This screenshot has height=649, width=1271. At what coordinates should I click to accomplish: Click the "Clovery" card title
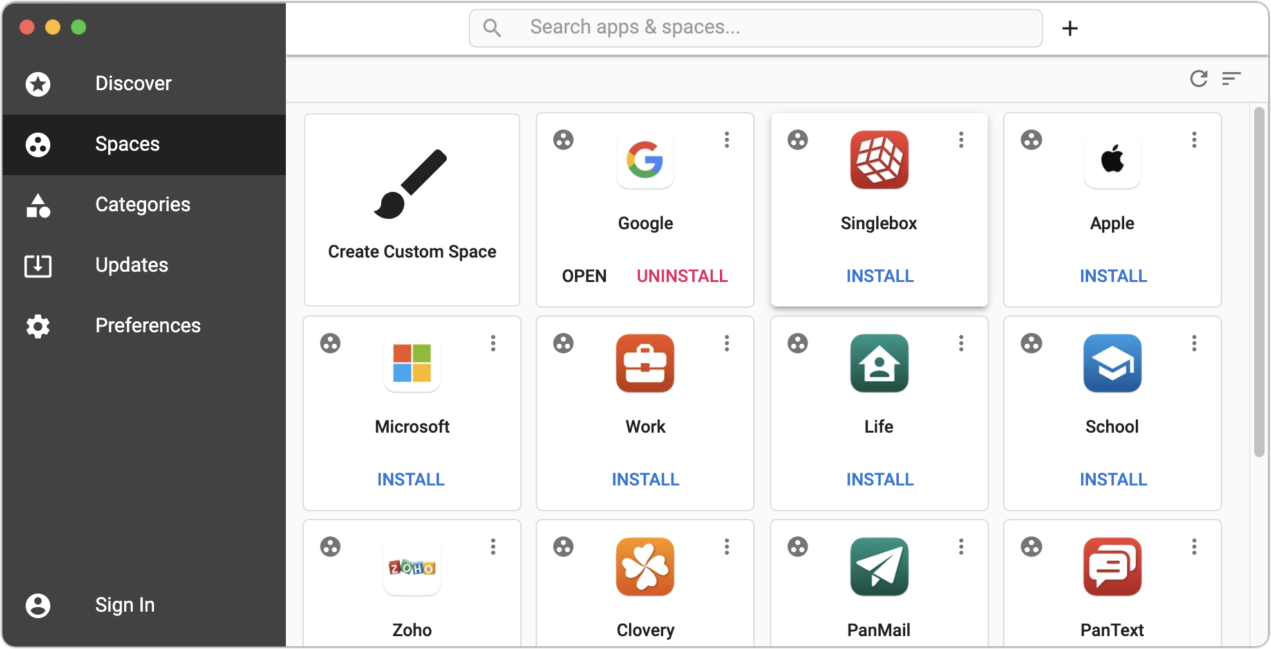(x=646, y=630)
